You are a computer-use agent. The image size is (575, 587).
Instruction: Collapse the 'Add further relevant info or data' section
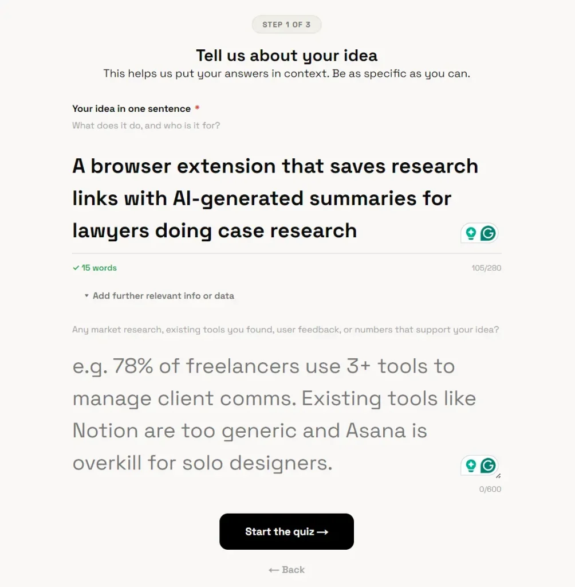[x=163, y=296]
